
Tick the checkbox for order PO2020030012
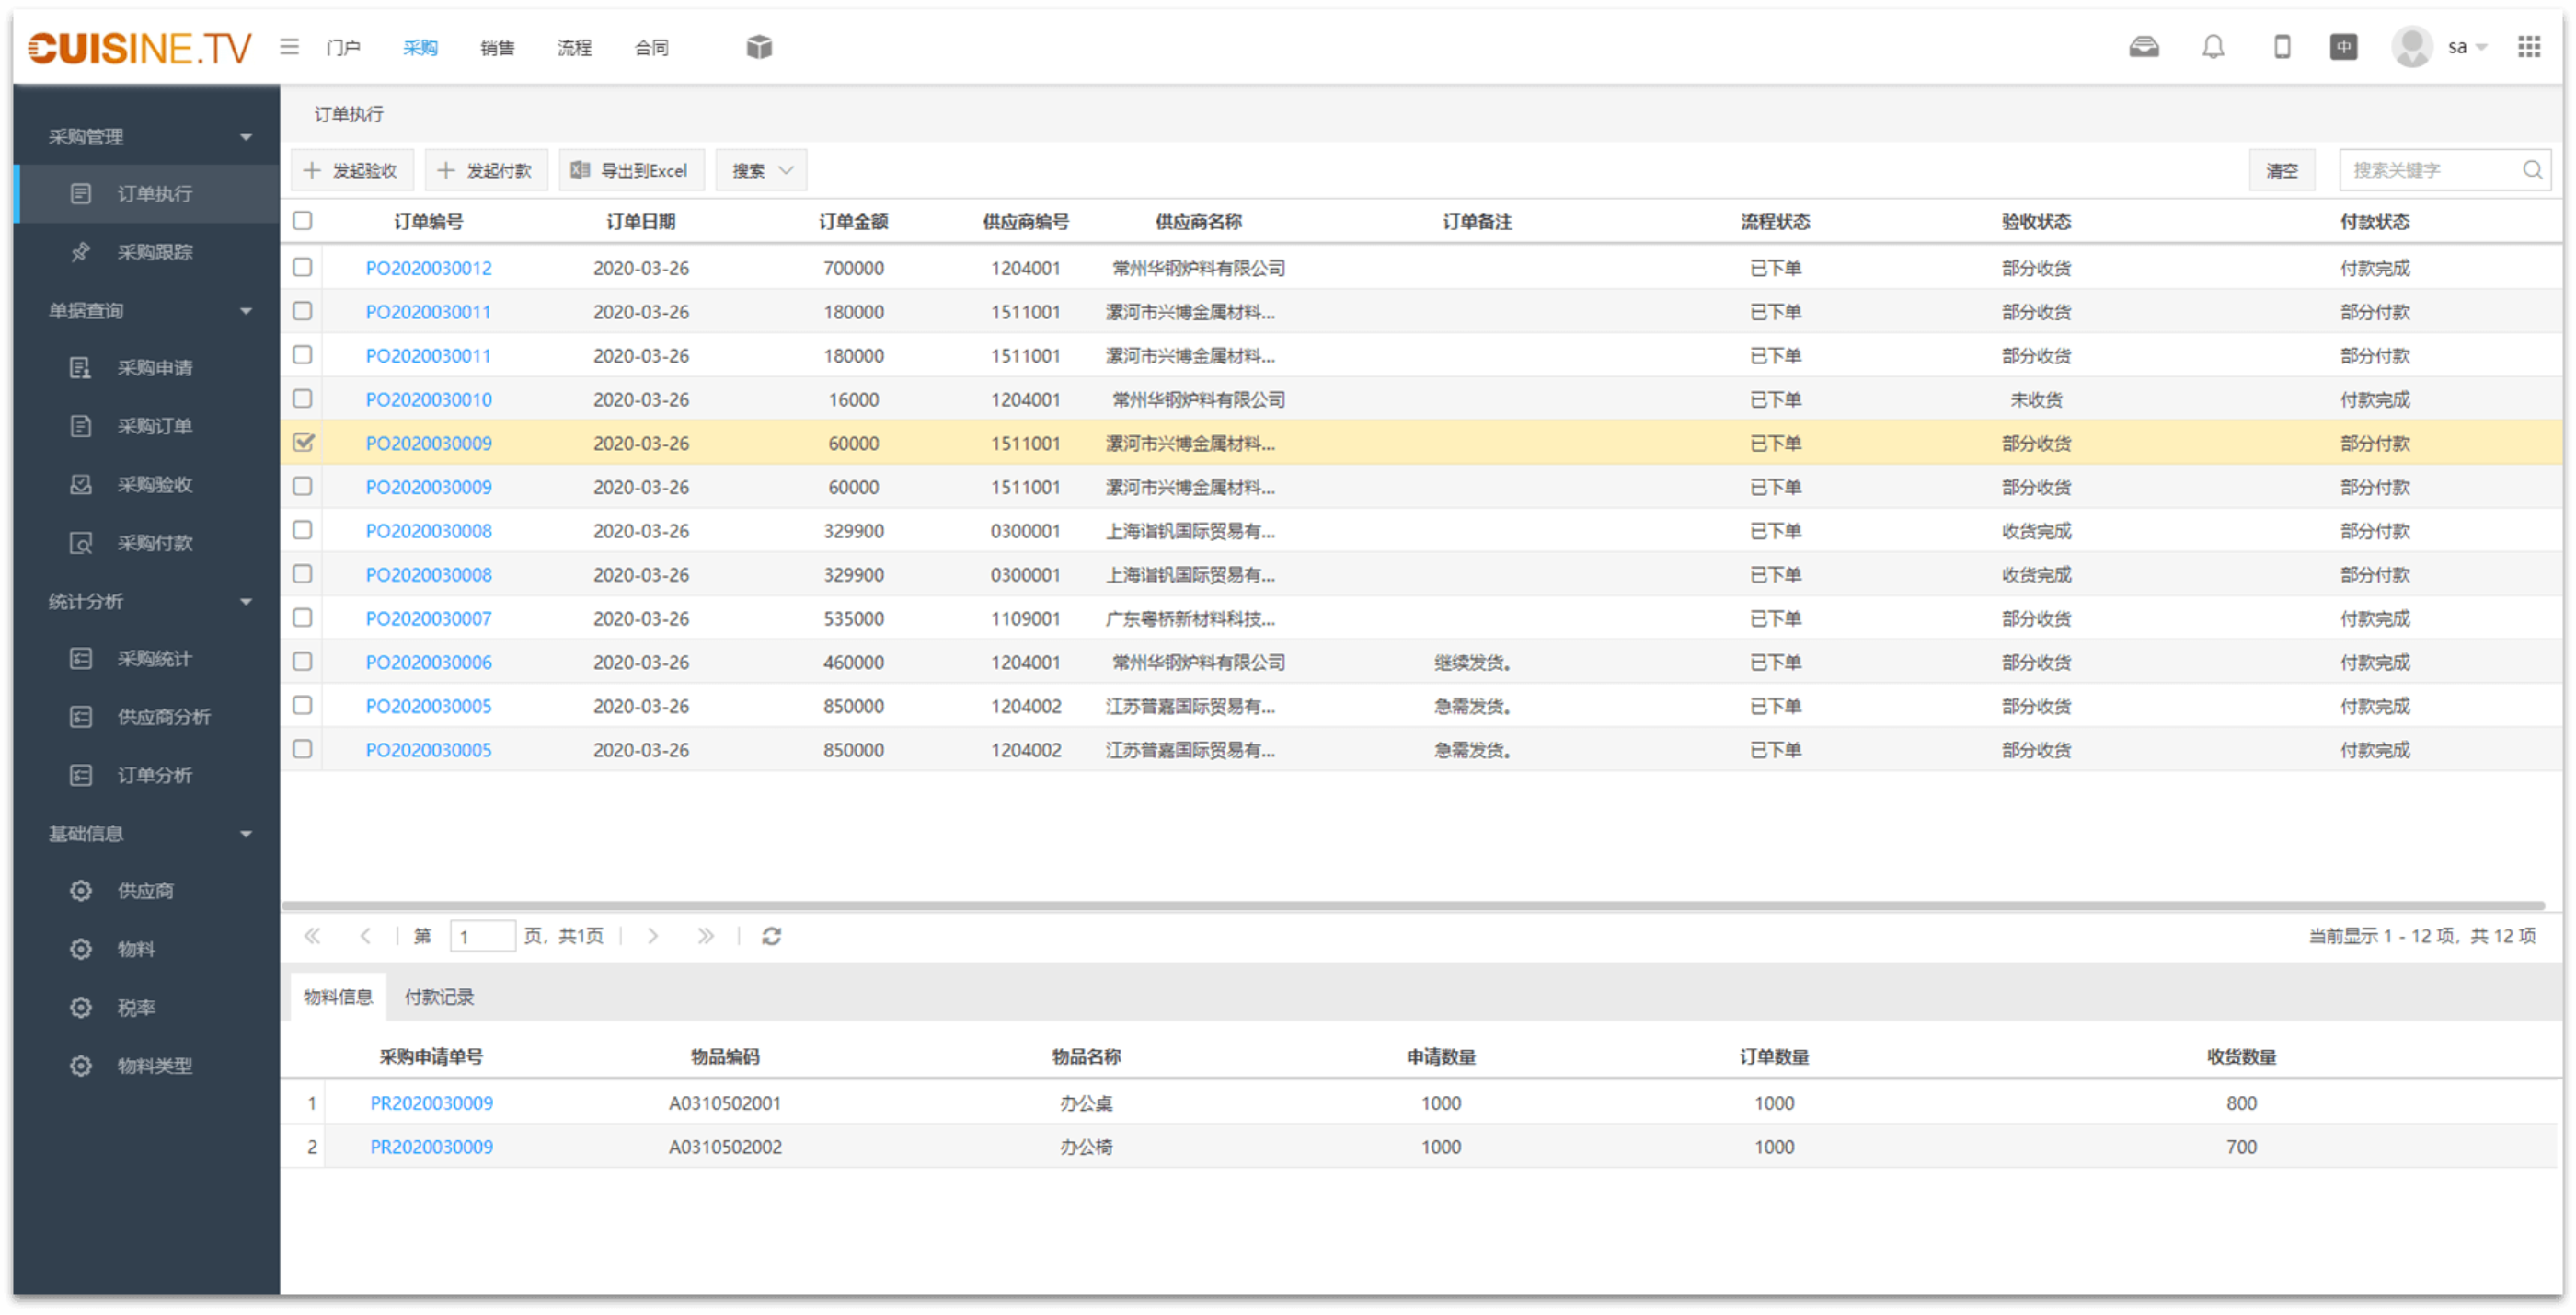[302, 267]
